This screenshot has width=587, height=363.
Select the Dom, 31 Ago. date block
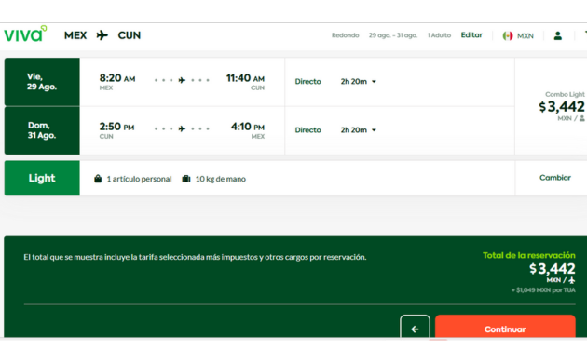pyautogui.click(x=42, y=130)
